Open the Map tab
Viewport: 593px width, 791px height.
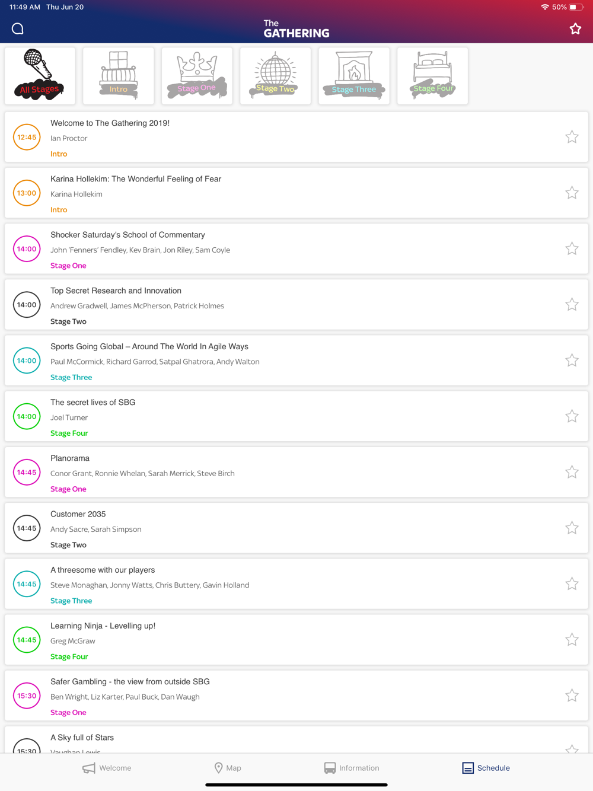(228, 768)
